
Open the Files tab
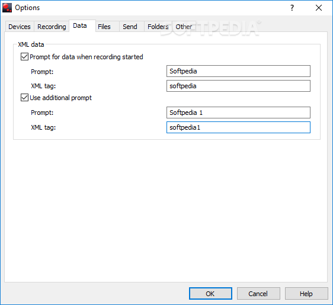click(x=107, y=27)
